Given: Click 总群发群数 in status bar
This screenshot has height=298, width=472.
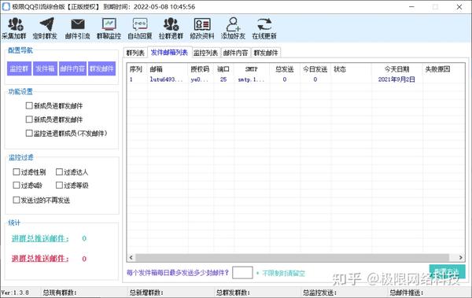Looking at the screenshot, I should tap(233, 292).
